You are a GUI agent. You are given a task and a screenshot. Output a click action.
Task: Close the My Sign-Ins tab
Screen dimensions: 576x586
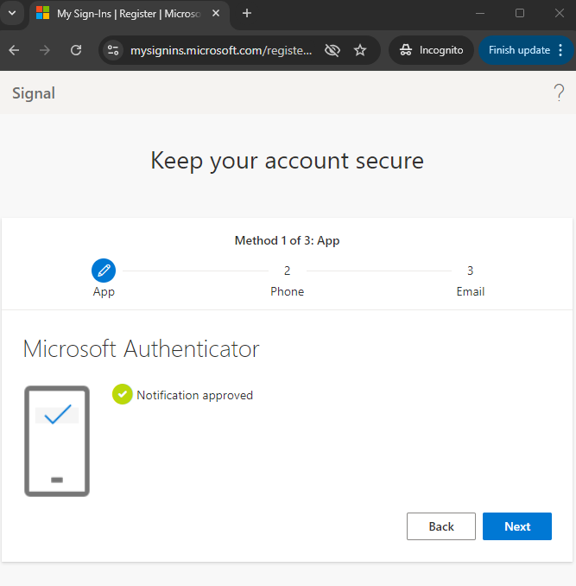pyautogui.click(x=216, y=14)
